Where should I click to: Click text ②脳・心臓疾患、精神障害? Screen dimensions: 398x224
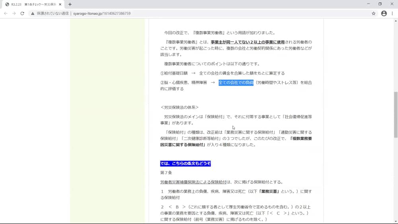point(183,82)
